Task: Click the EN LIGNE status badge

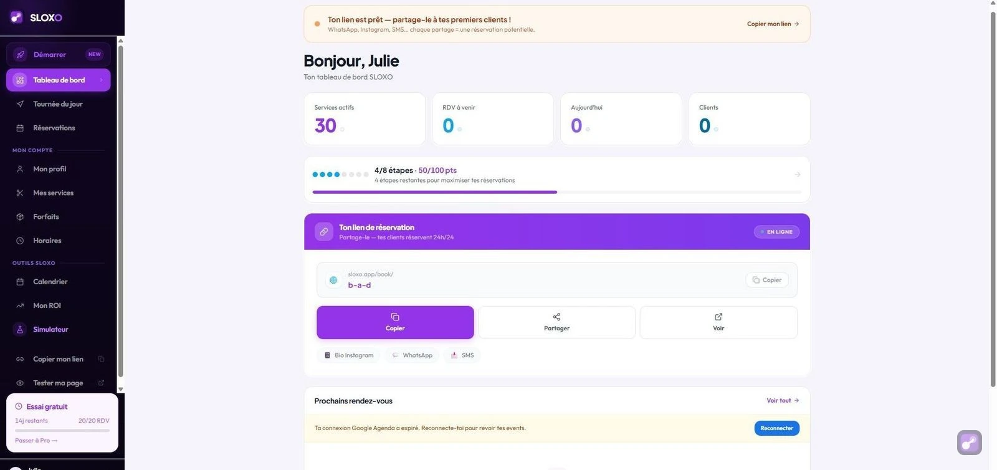Action: coord(776,232)
